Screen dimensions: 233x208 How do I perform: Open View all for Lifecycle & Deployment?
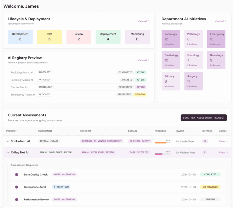pos(144,21)
